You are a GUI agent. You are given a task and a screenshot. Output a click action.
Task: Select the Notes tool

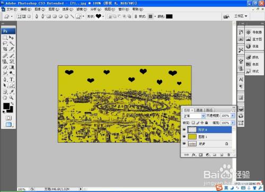[x=5, y=92]
